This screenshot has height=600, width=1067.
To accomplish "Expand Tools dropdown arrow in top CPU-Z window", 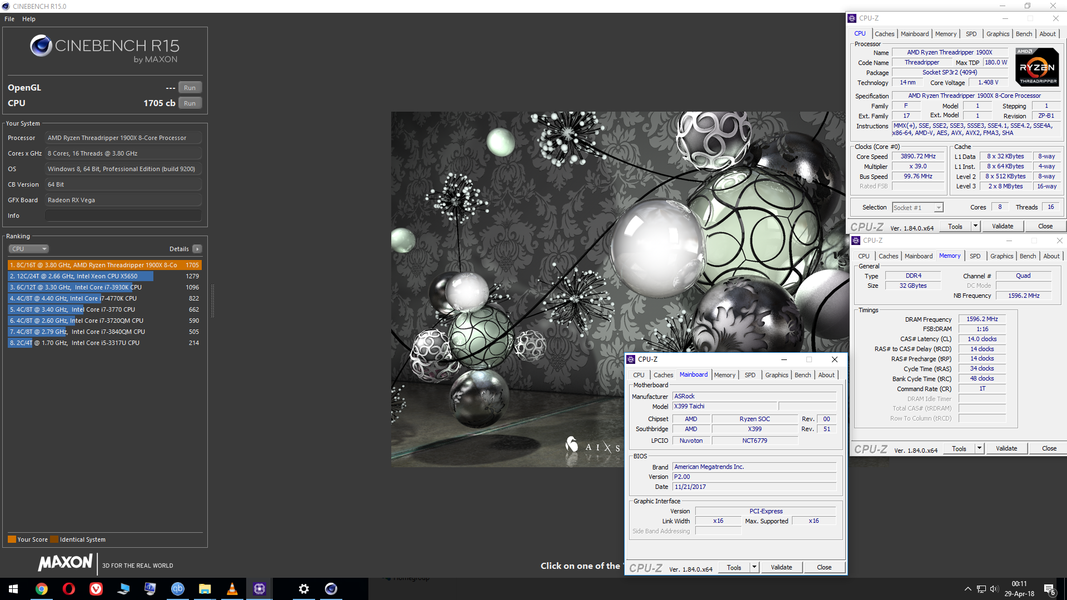I will click(x=975, y=226).
